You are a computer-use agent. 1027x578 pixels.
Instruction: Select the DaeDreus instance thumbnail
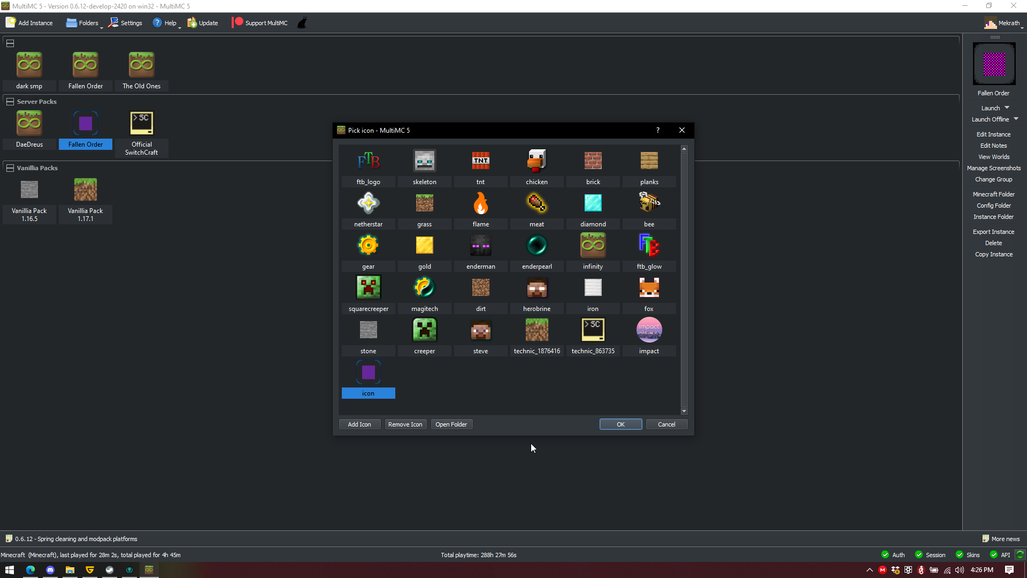[x=29, y=123]
